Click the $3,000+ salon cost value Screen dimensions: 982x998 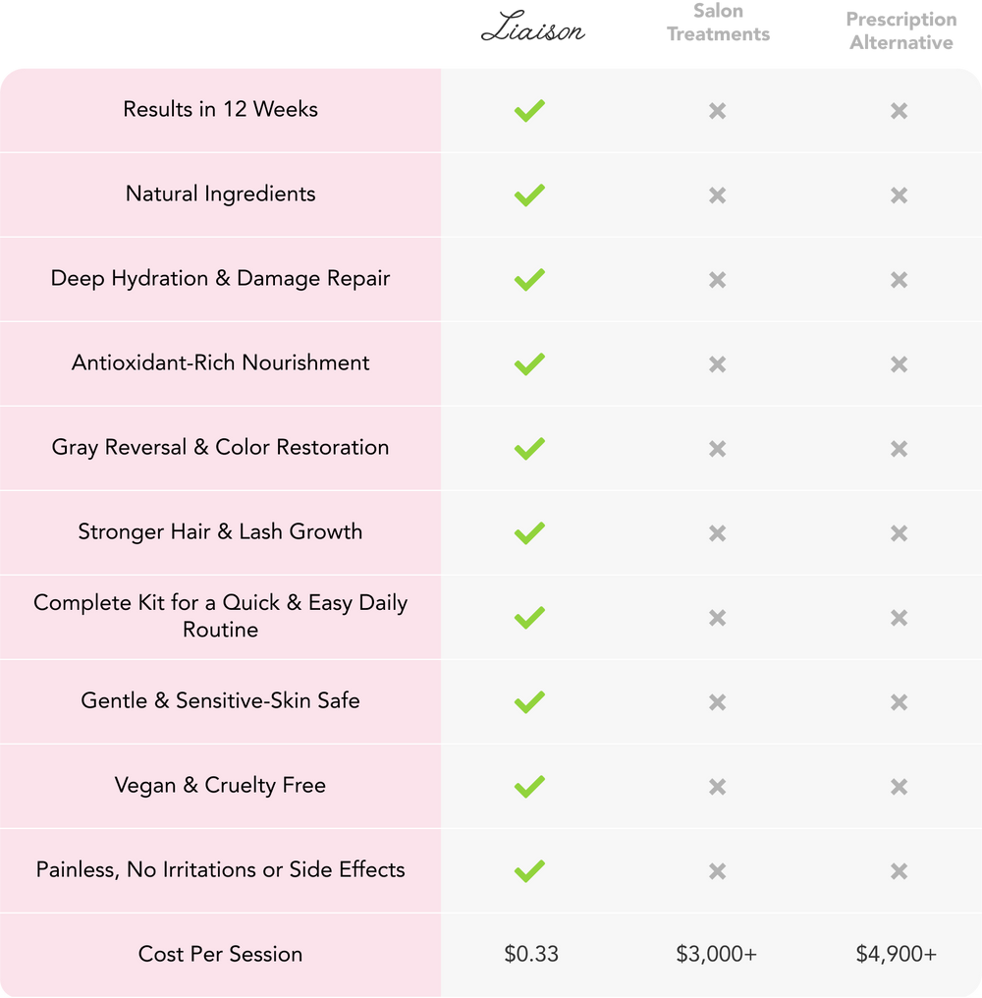[x=717, y=954]
